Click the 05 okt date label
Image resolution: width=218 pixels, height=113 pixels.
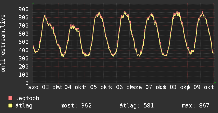(x=99, y=87)
